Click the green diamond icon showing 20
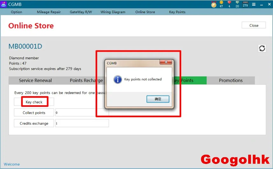 pos(237,4)
